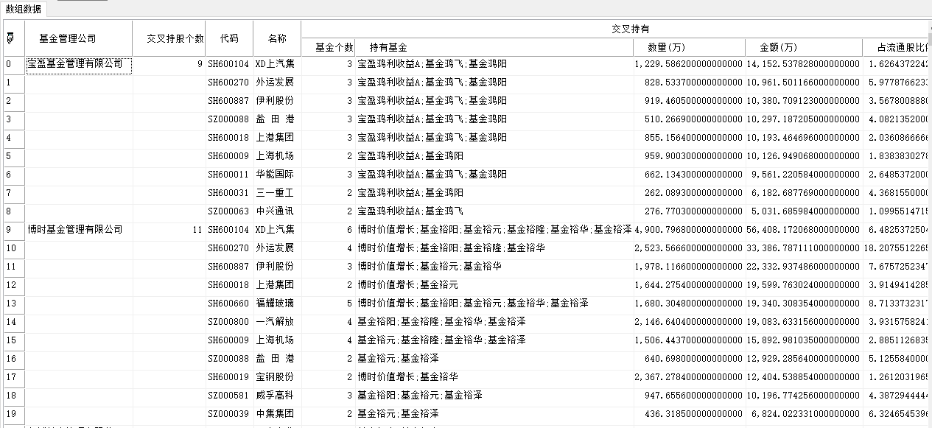Select the 三一重工 stock name cell
Image resolution: width=932 pixels, height=428 pixels.
[x=275, y=193]
